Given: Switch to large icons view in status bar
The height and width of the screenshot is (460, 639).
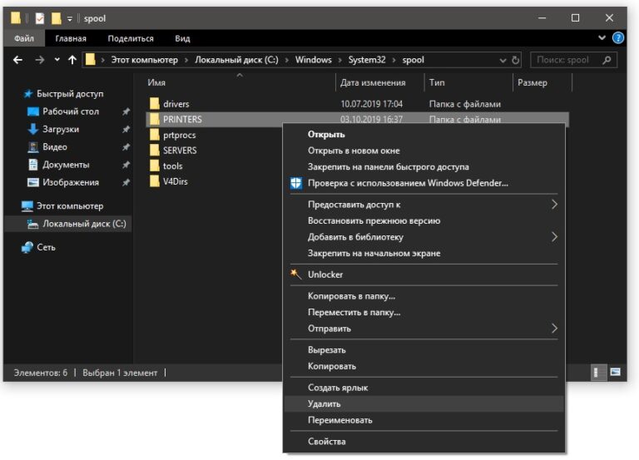Looking at the screenshot, I should [615, 372].
